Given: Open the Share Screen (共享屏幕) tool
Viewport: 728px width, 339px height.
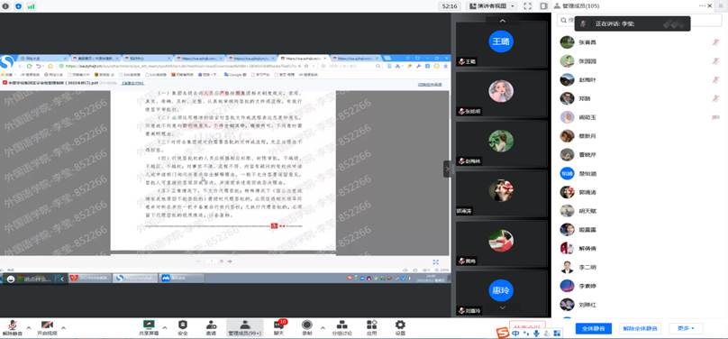Looking at the screenshot, I should (x=149, y=328).
